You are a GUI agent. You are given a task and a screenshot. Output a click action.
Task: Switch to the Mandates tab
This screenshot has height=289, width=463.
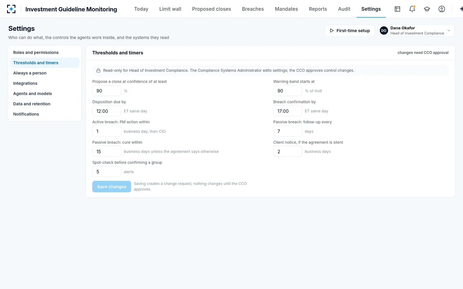tap(286, 9)
